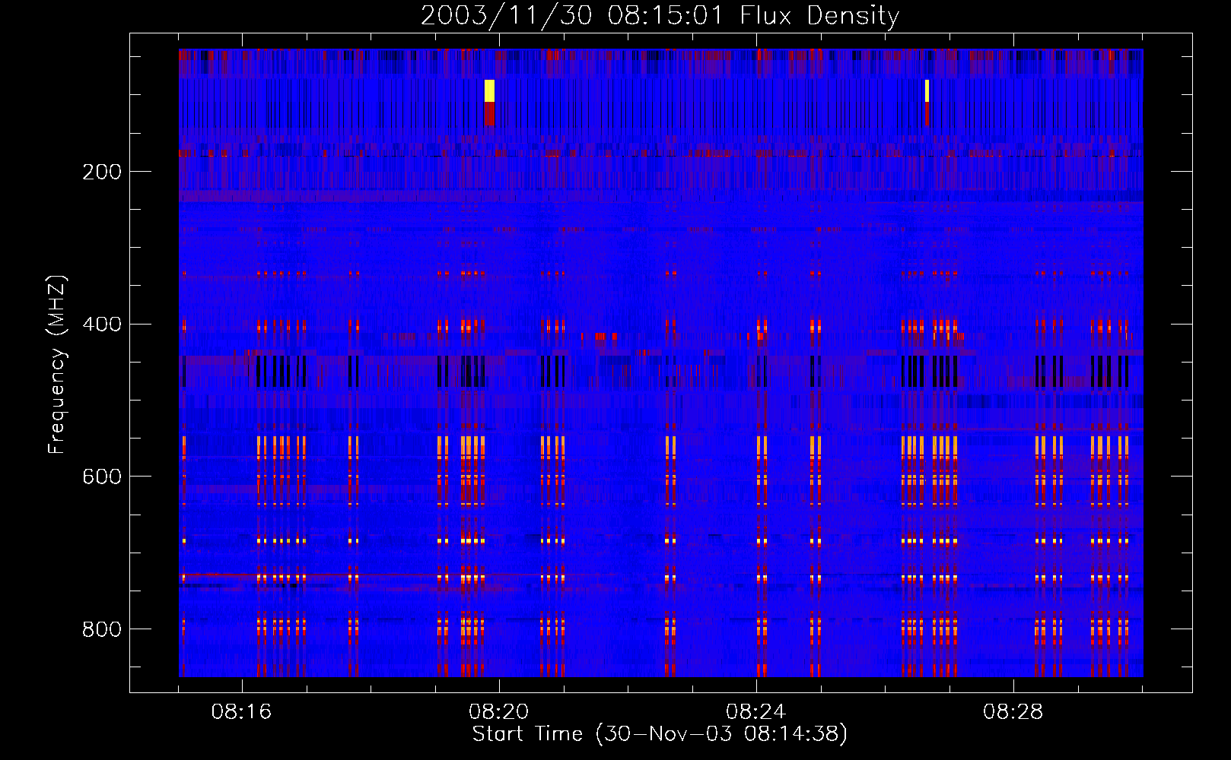Screen dimensions: 1231x760
Task: Click the 200 frequency tick label
Action: click(x=102, y=172)
